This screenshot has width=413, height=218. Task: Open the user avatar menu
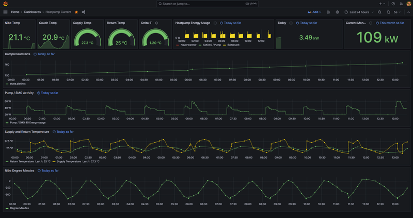point(408,4)
